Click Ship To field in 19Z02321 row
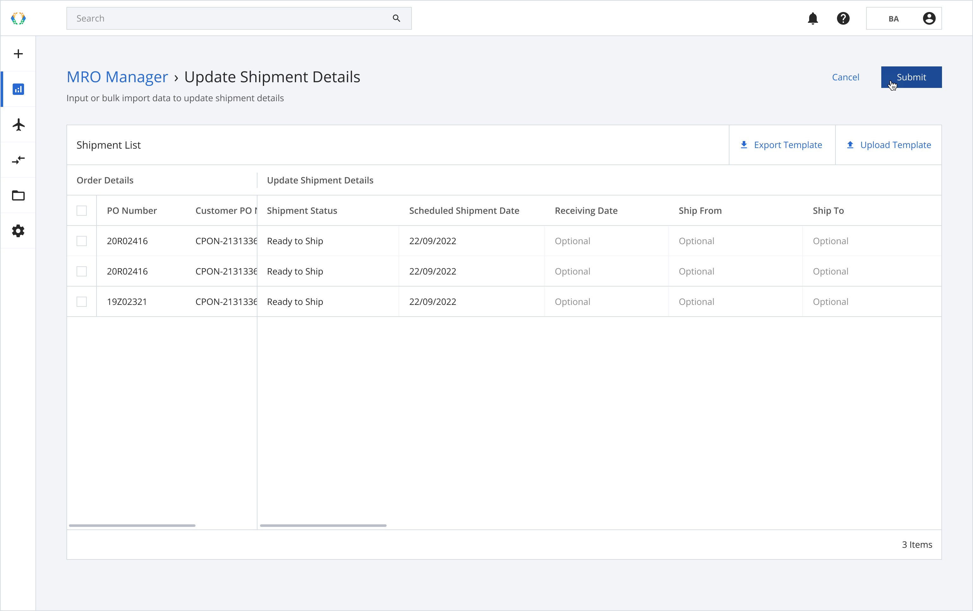The width and height of the screenshot is (973, 611). pyautogui.click(x=871, y=301)
